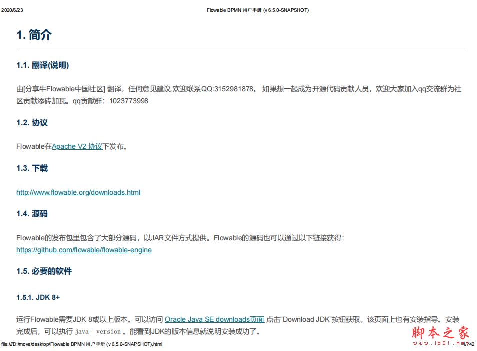Click the heading "1.5. 必要的软件"

[44, 271]
